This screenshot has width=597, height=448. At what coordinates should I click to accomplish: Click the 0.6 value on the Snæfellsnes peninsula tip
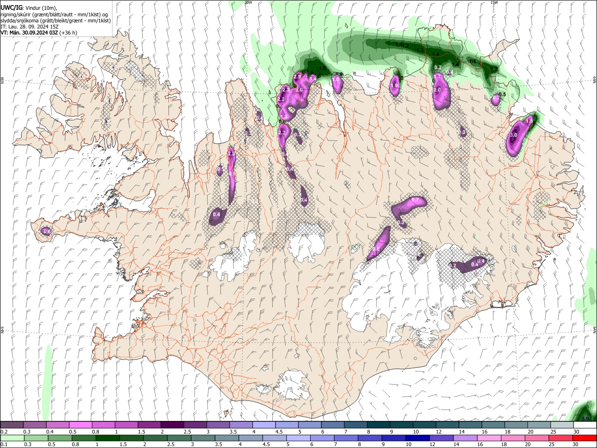point(47,231)
